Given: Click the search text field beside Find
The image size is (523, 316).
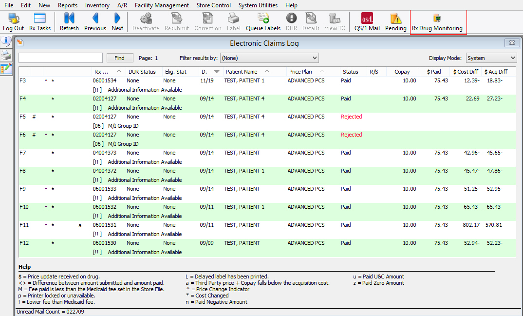Looking at the screenshot, I should (60, 58).
